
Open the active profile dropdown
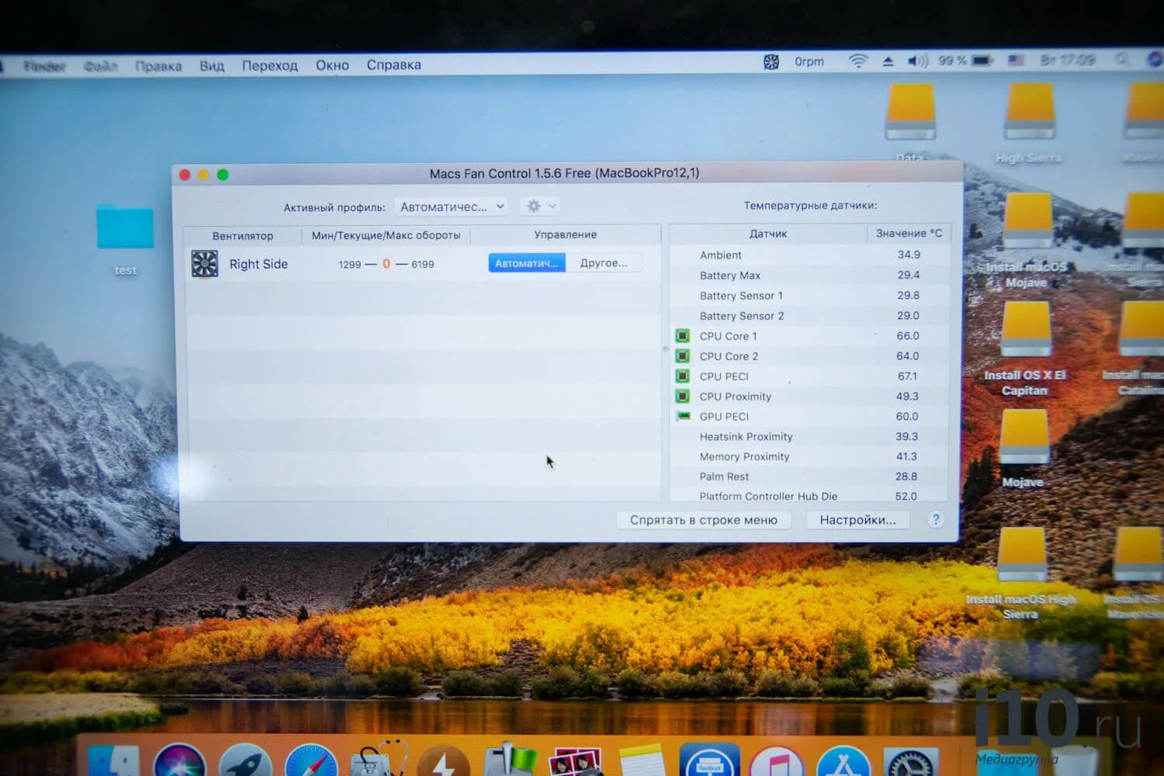coord(452,206)
